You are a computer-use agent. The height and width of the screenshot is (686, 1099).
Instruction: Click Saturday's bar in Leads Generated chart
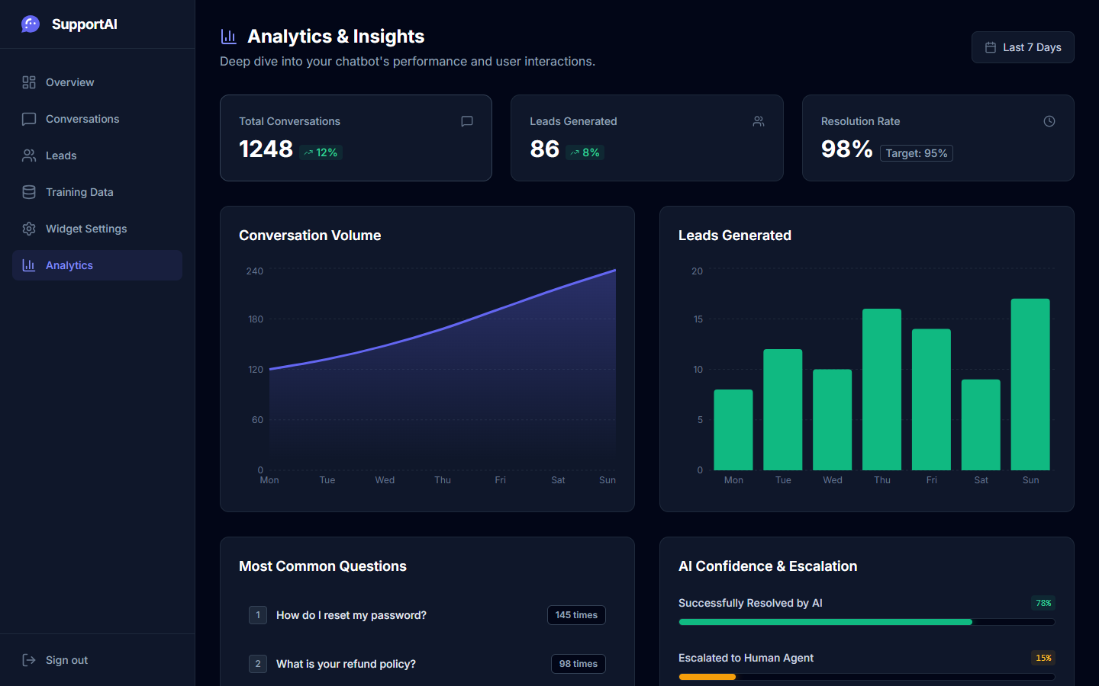[981, 425]
